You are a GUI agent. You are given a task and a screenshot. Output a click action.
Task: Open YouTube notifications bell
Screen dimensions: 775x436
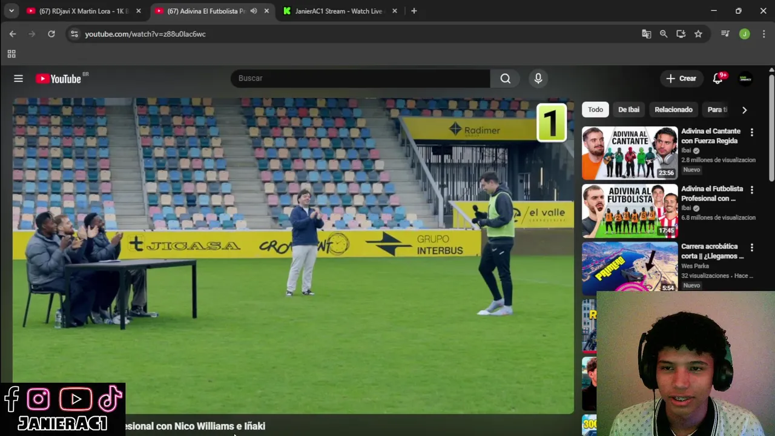[717, 79]
